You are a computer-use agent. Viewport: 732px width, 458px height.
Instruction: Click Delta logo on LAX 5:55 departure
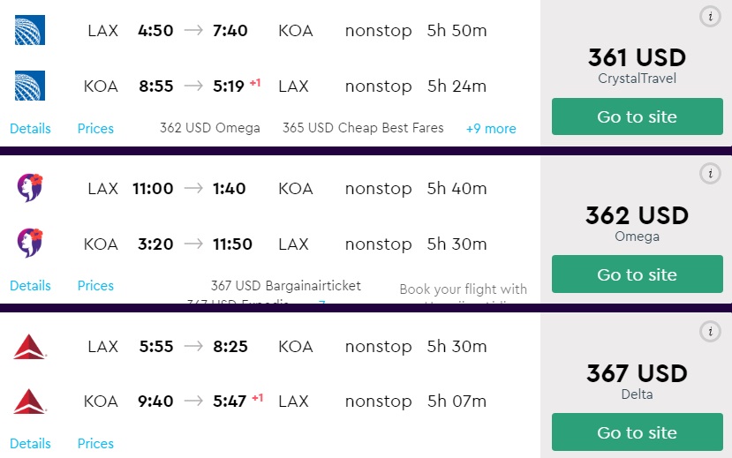tap(30, 347)
